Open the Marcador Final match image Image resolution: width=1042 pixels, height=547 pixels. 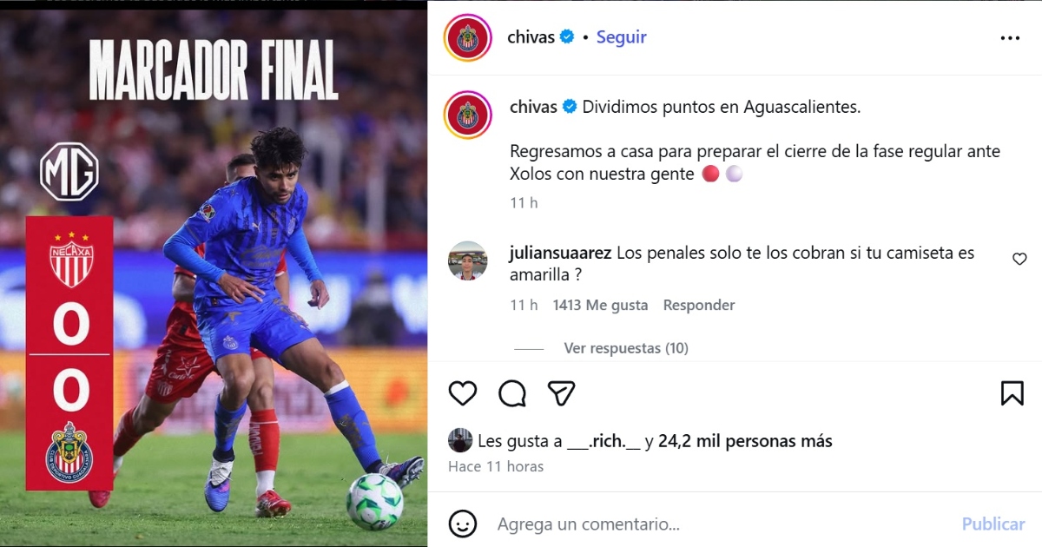click(214, 273)
